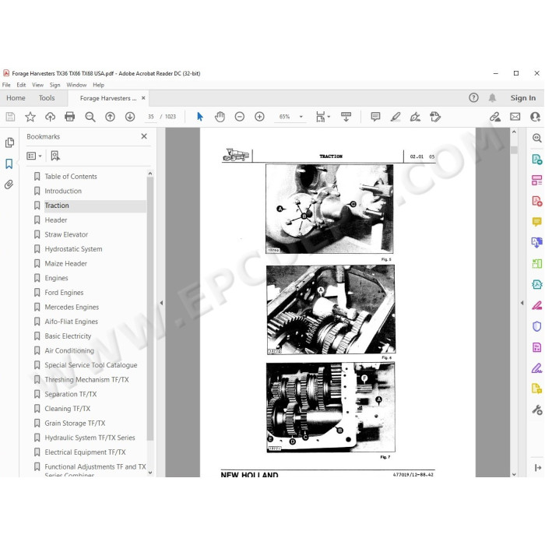The image size is (545, 545).
Task: Open the find text magnifier tool
Action: click(x=90, y=117)
